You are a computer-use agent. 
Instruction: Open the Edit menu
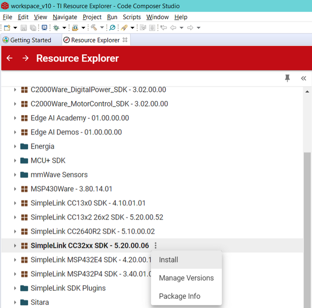pyautogui.click(x=23, y=17)
